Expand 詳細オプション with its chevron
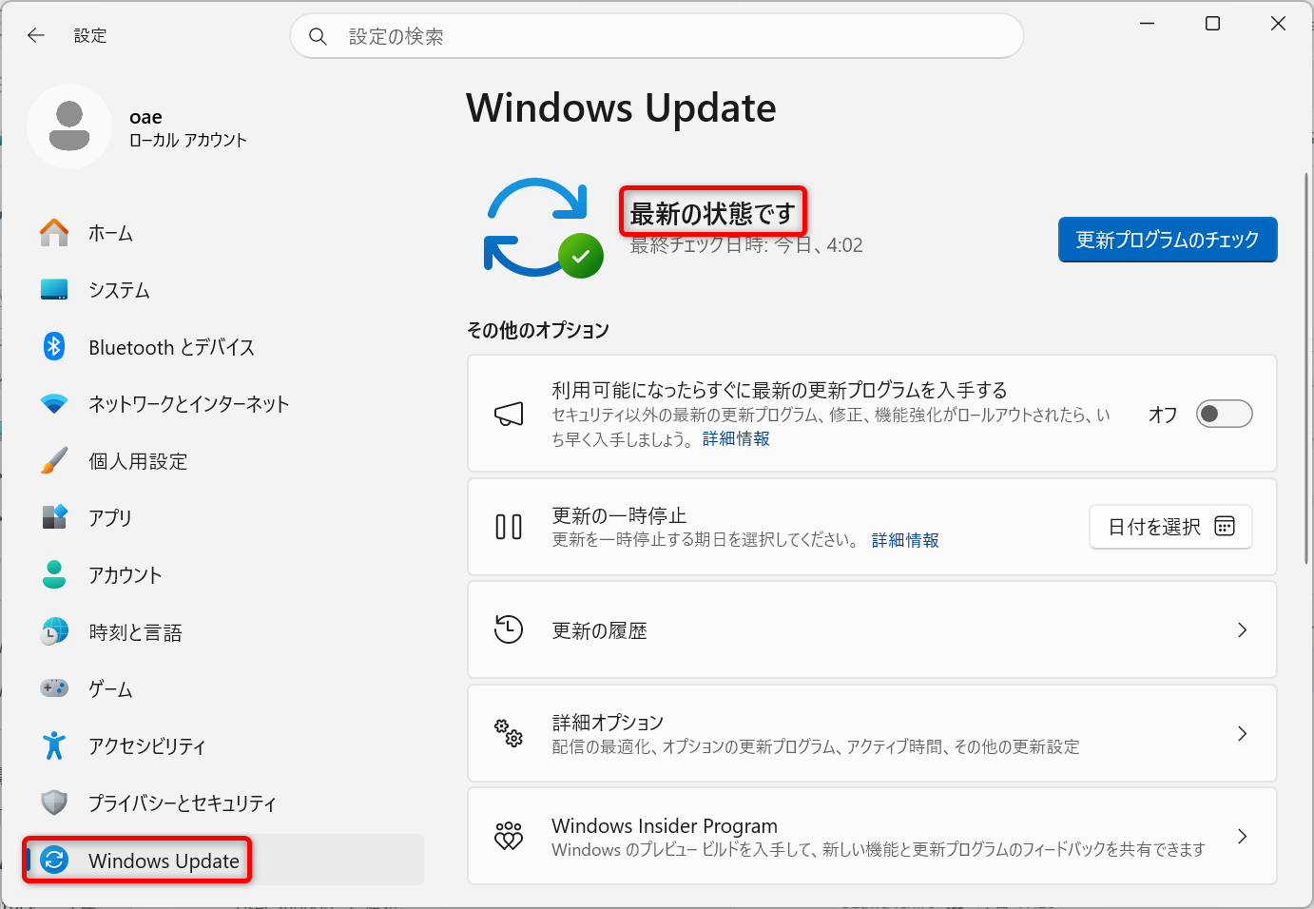1314x909 pixels. pos(1242,733)
